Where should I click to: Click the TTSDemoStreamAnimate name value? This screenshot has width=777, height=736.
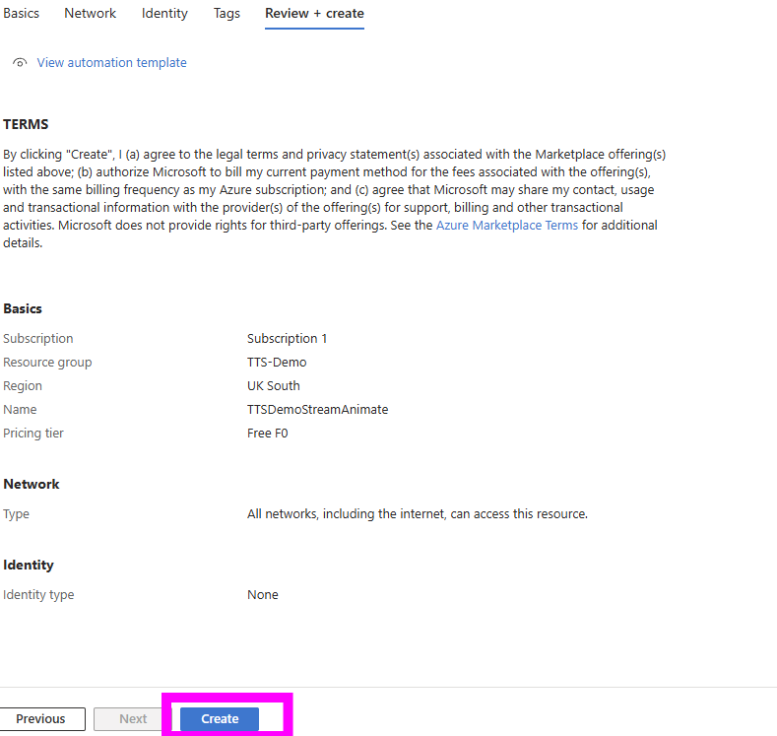pyautogui.click(x=317, y=410)
